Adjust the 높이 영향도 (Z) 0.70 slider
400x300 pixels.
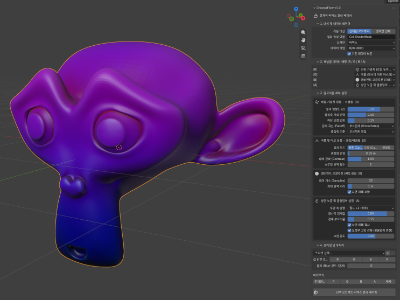371,109
